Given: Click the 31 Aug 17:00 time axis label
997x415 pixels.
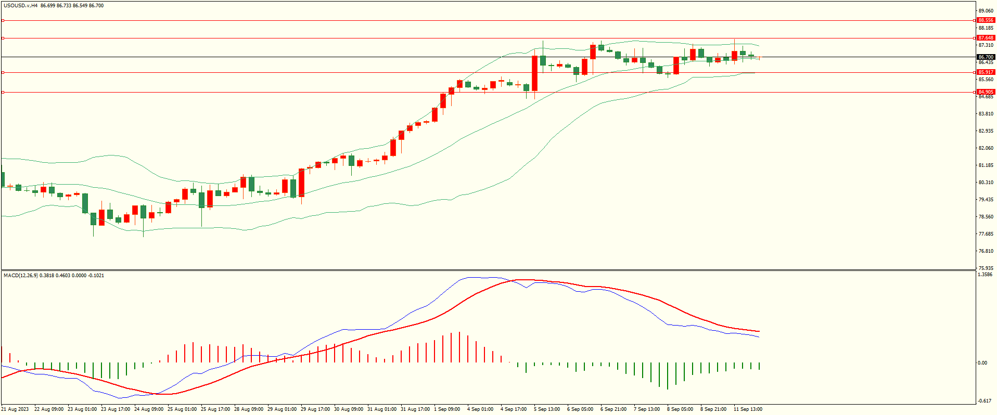Looking at the screenshot, I should (415, 409).
